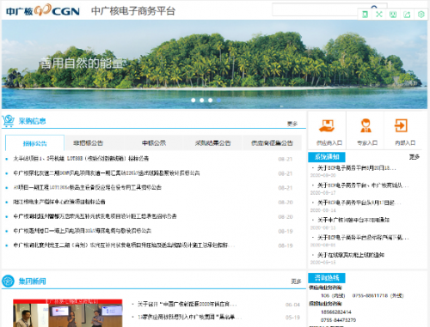Open the 供应商征集公告 tab
This screenshot has height=327, width=430.
point(272,142)
